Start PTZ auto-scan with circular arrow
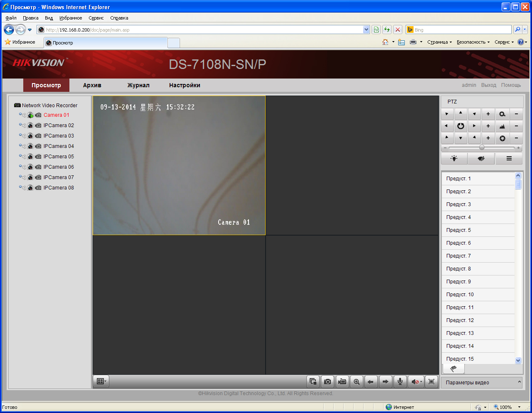The height and width of the screenshot is (413, 532). tap(461, 126)
